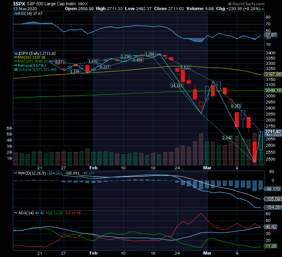Click the 6B volume axis label

9,128
